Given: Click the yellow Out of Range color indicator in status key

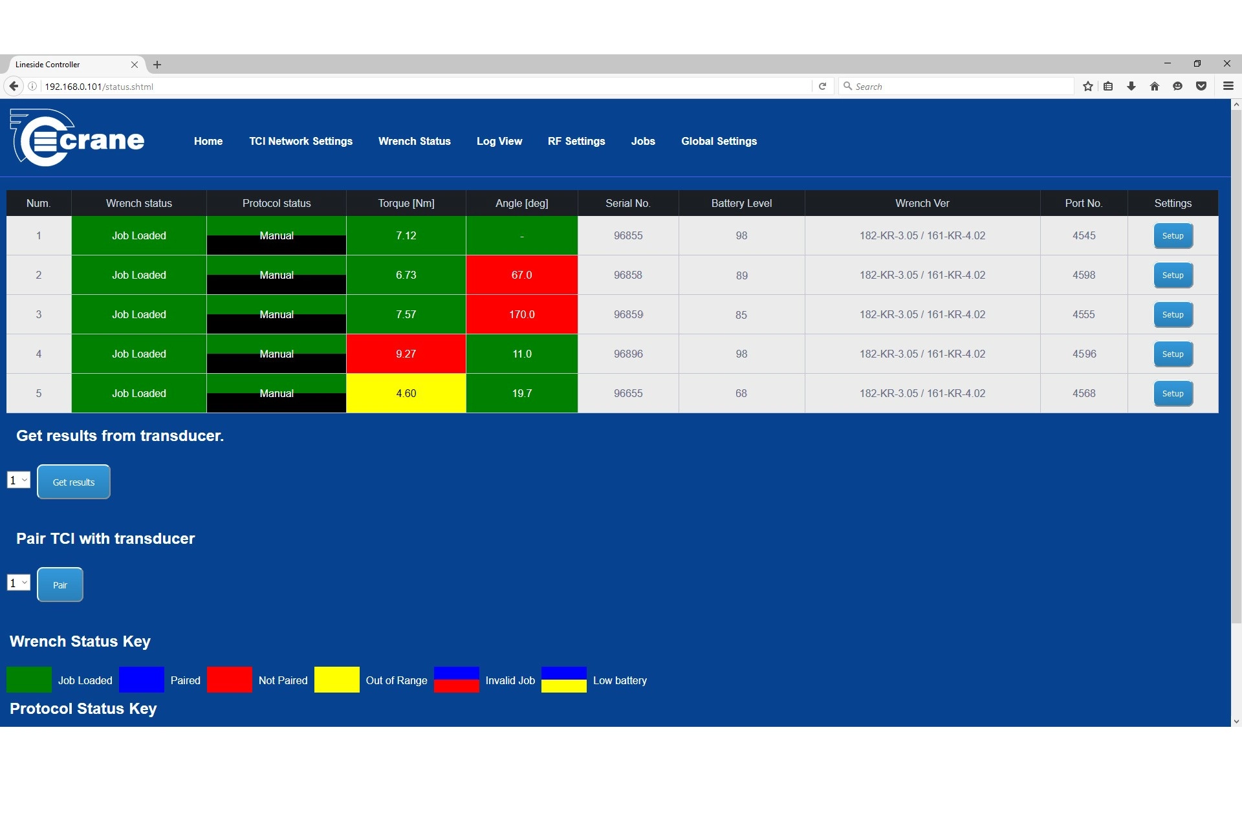Looking at the screenshot, I should point(337,680).
